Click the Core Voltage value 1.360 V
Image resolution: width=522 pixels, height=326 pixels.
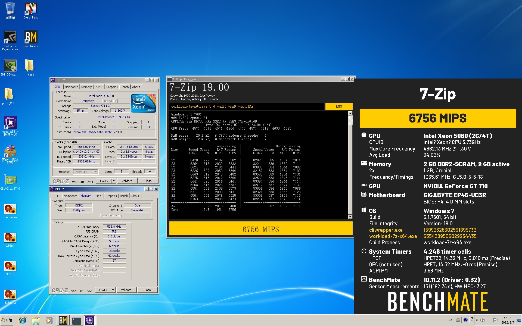click(120, 111)
